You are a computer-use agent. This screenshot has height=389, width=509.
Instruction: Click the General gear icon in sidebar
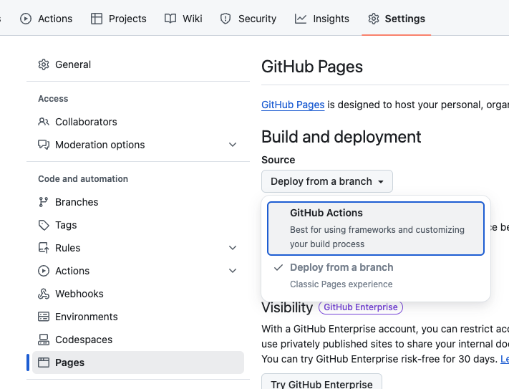tap(44, 64)
